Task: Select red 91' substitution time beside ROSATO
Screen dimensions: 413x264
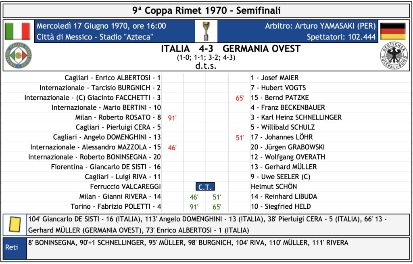Action: [172, 117]
